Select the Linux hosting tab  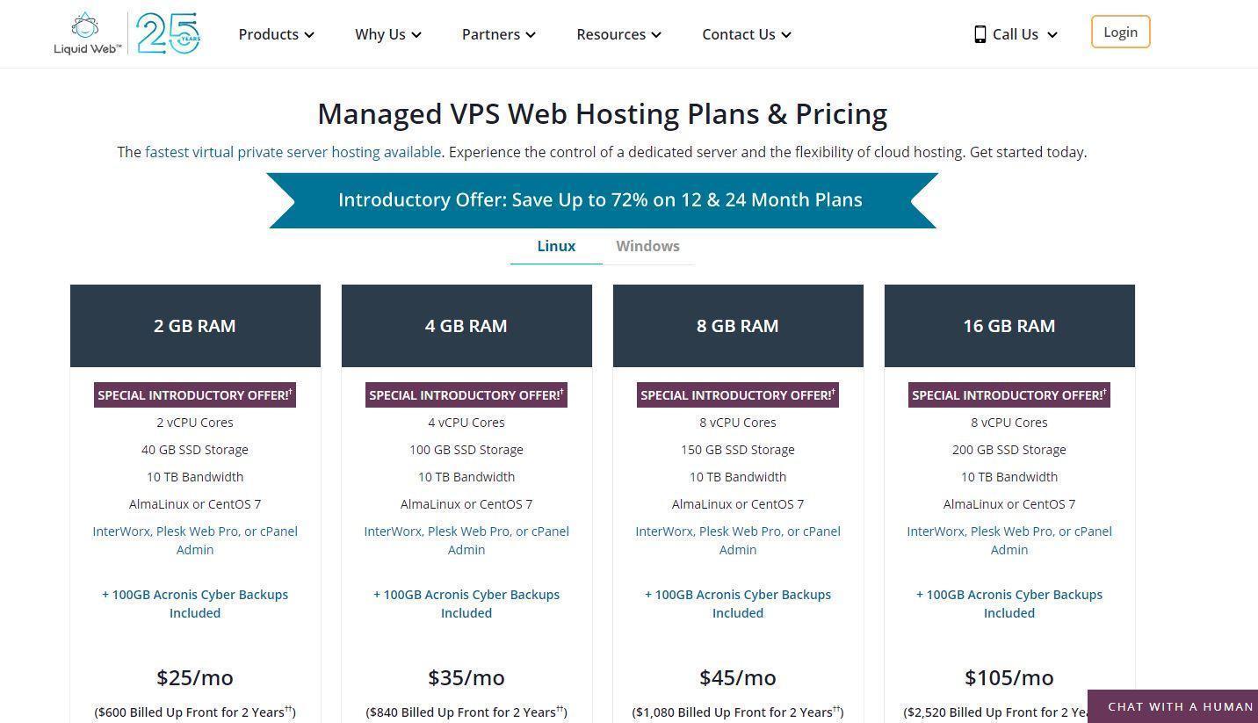pyautogui.click(x=555, y=246)
